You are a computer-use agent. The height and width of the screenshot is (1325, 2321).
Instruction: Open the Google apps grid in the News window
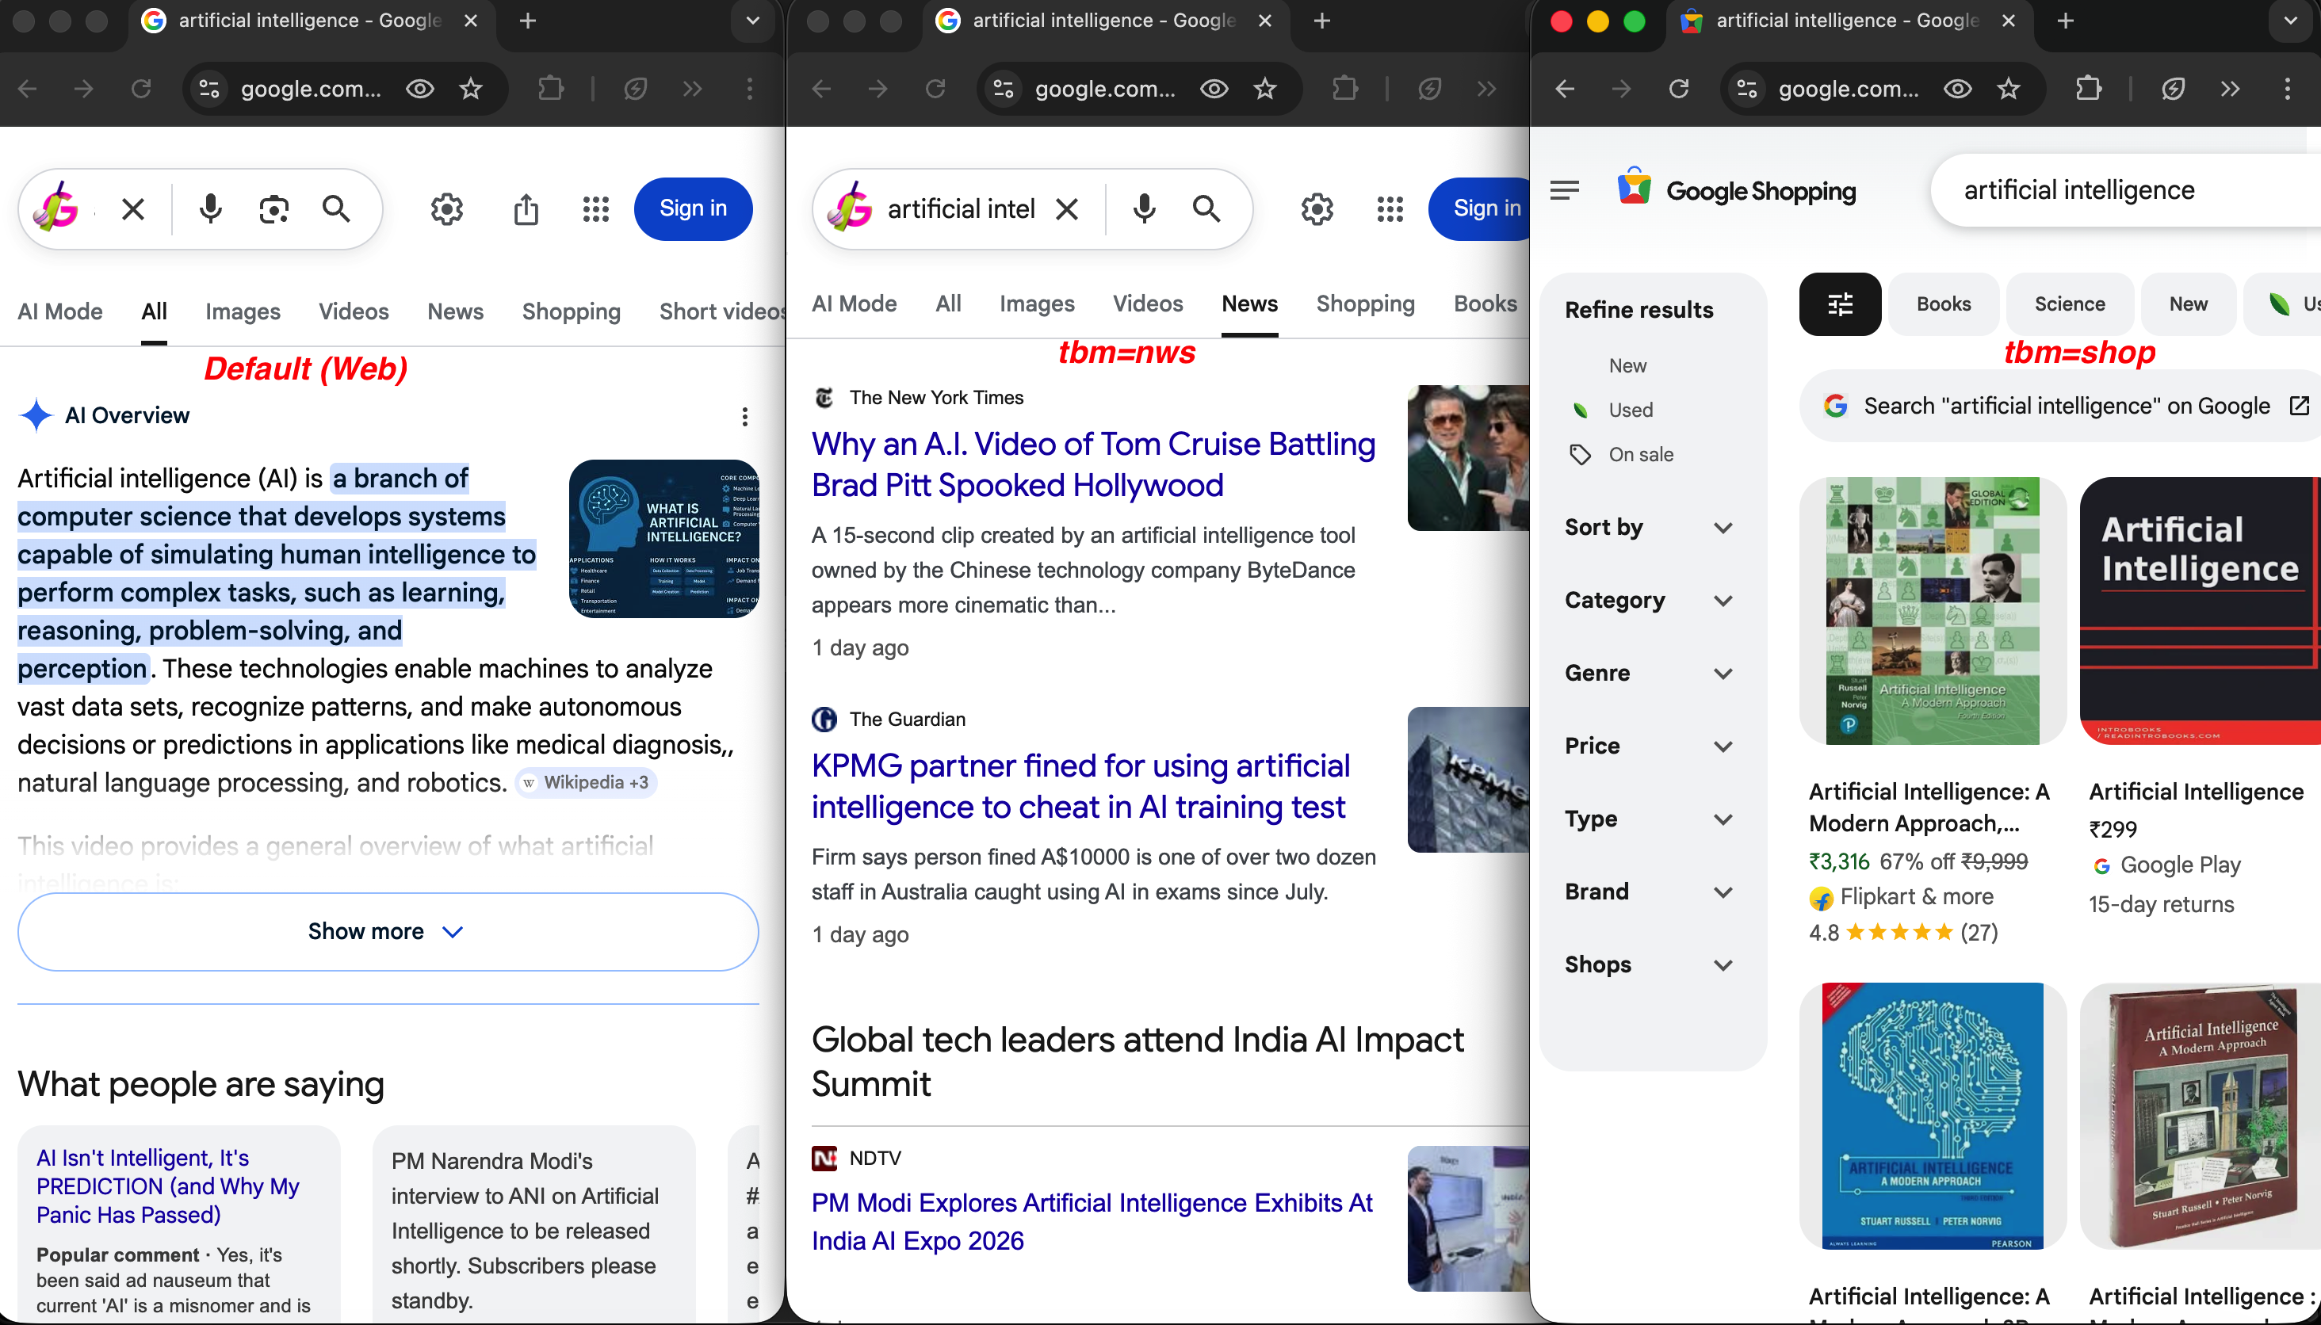(x=1390, y=209)
